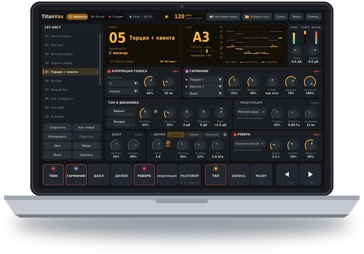
Task: Enable the Модуляция section LED
Action: tap(237, 103)
